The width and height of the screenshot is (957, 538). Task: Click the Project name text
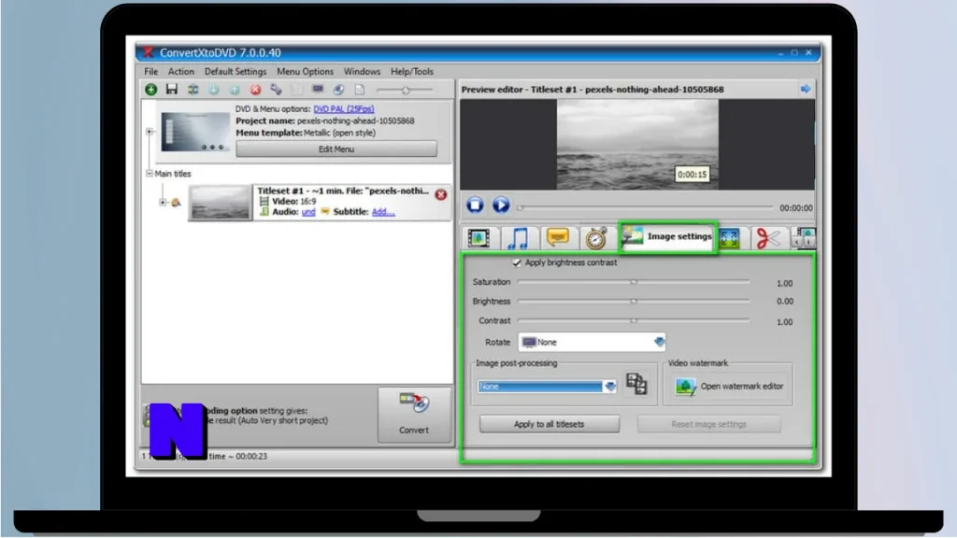click(x=325, y=120)
